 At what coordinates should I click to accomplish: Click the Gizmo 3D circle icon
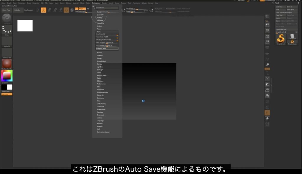tap(66, 10)
